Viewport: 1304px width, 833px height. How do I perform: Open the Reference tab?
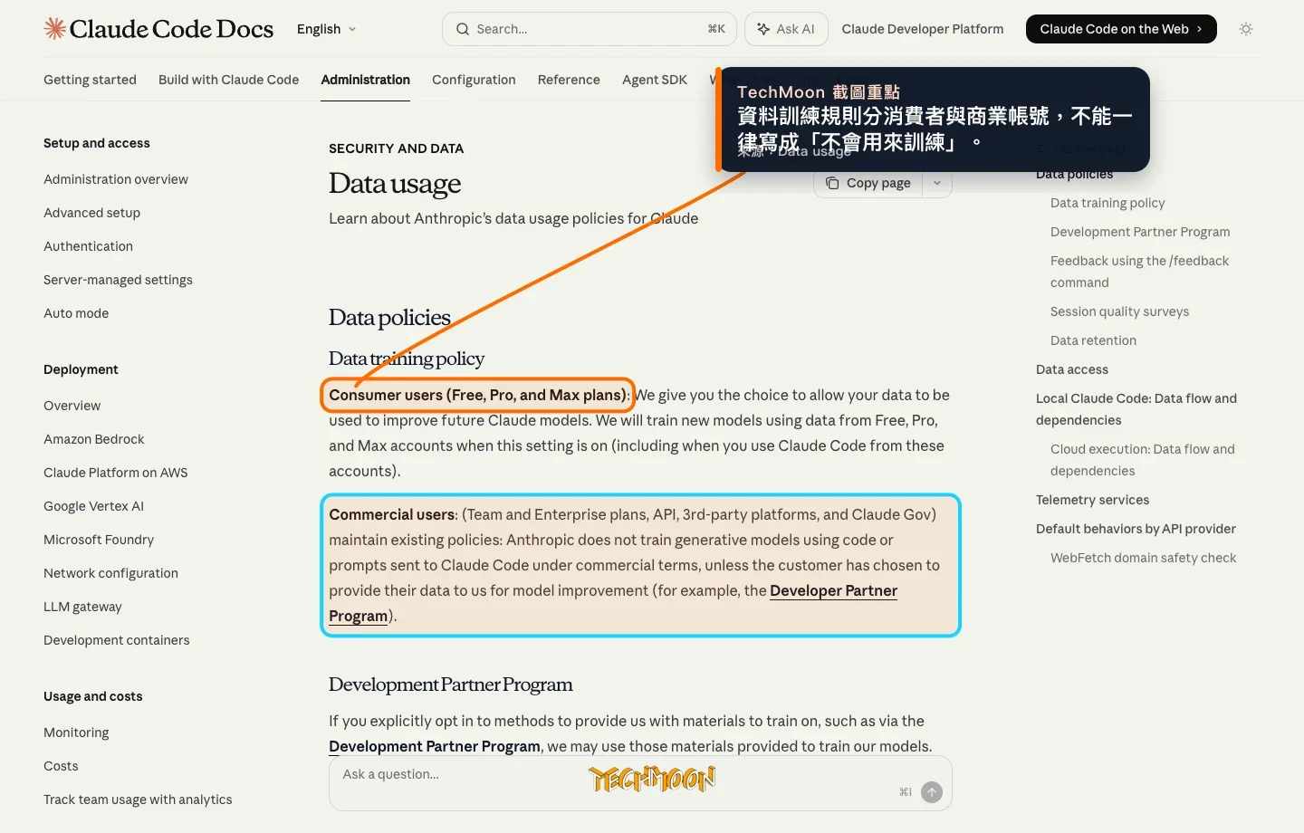tap(569, 80)
